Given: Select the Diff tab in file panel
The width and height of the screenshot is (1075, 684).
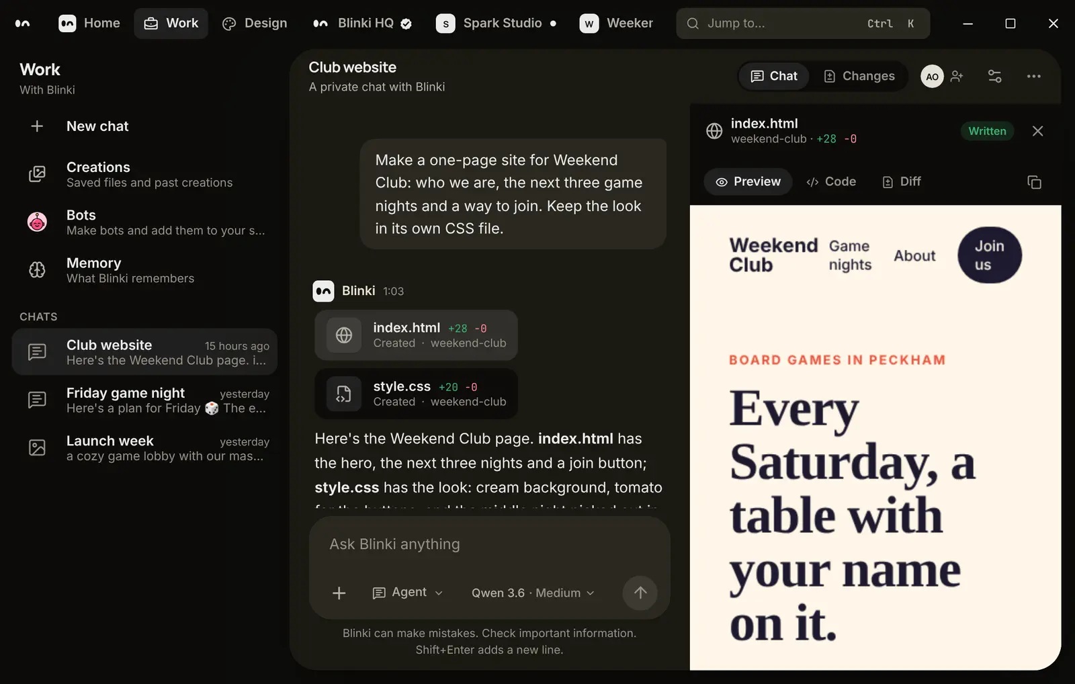Looking at the screenshot, I should click(901, 181).
